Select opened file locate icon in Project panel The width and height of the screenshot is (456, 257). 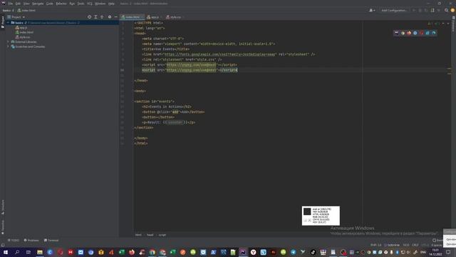(89, 17)
